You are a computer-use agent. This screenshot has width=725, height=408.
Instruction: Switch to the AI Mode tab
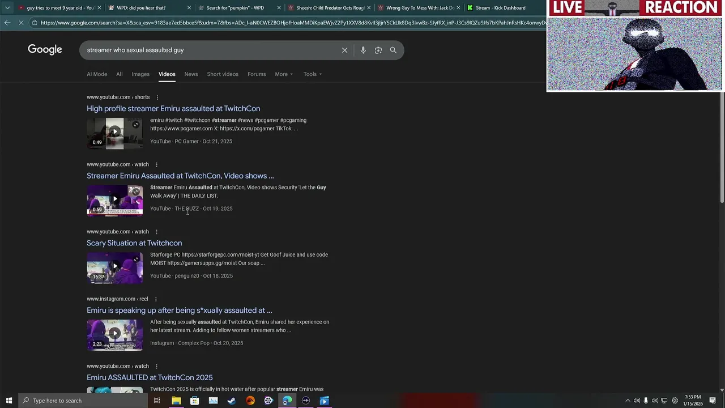(97, 74)
